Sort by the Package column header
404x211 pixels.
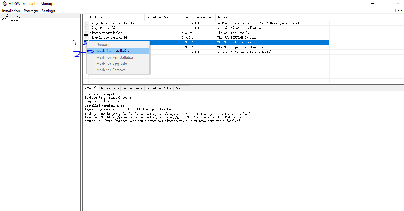coord(116,17)
